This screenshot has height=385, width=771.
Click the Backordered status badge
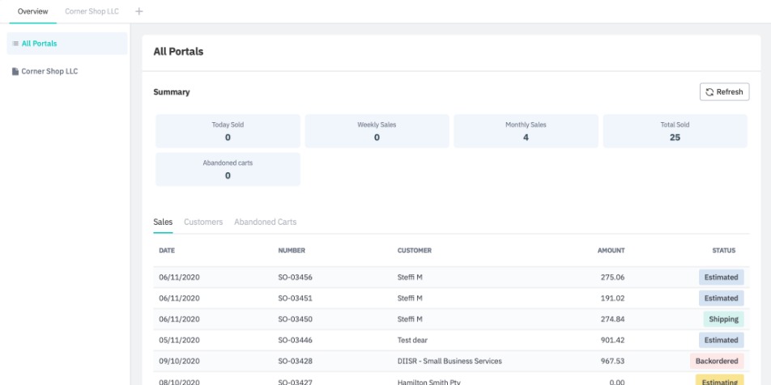pos(717,361)
